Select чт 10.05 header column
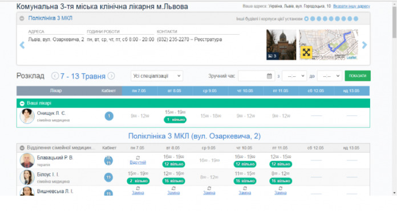397x211 pixels. (246, 91)
